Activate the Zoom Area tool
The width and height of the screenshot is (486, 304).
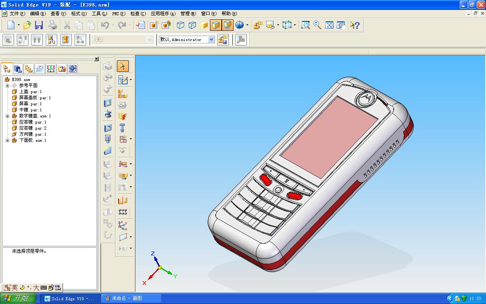[x=305, y=25]
